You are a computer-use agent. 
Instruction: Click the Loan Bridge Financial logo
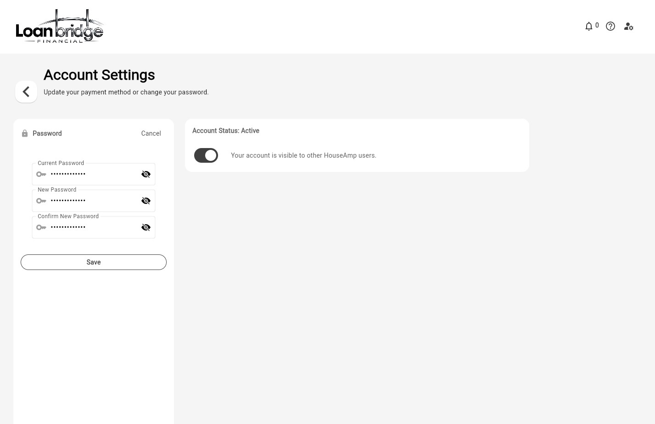60,27
